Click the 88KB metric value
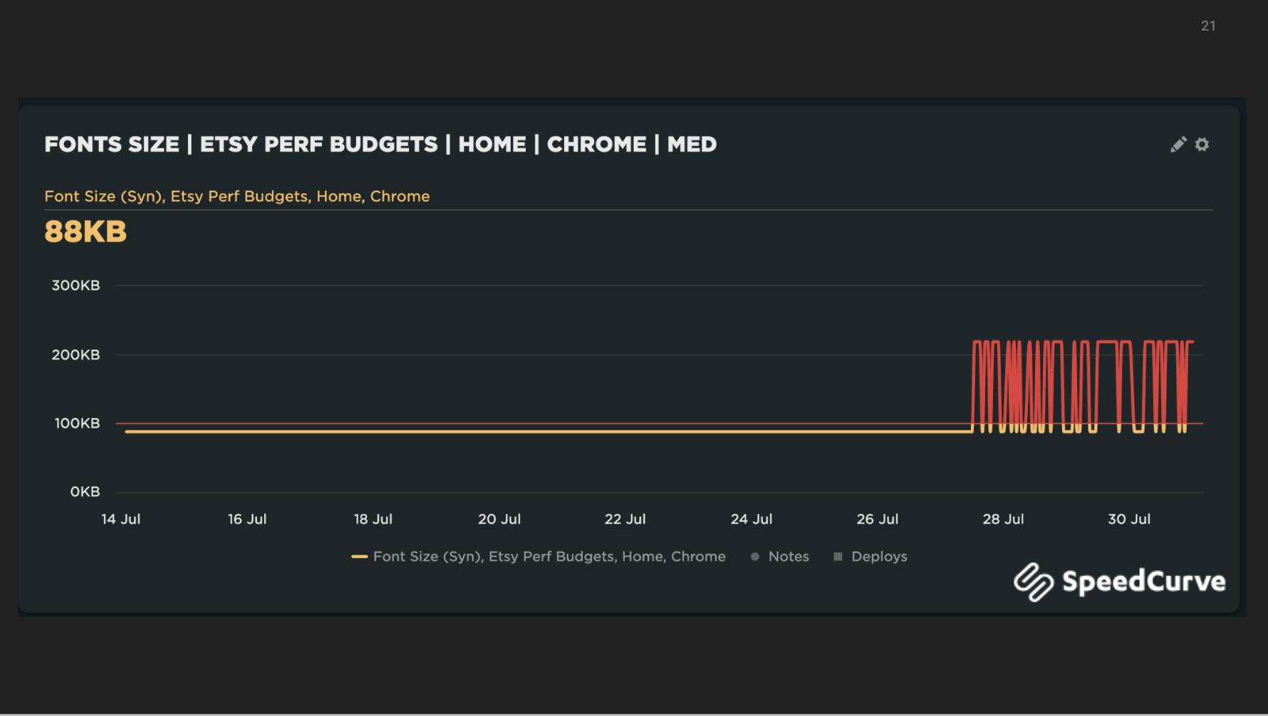Image resolution: width=1268 pixels, height=716 pixels. click(85, 231)
